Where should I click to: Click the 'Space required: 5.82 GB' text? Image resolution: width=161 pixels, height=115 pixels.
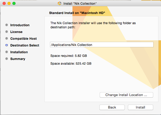(69, 56)
